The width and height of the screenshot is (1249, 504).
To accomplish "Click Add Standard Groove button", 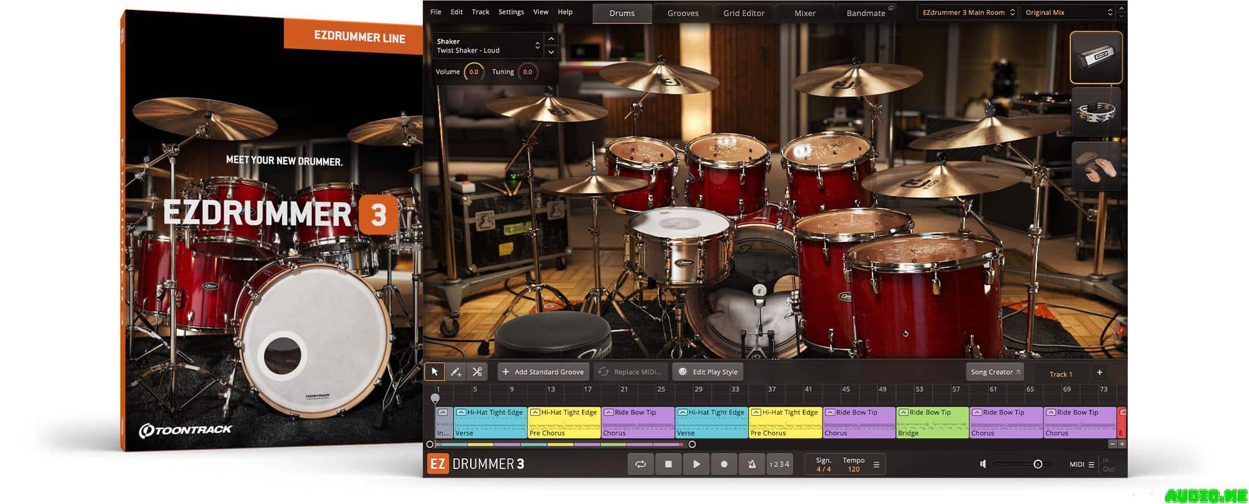I will coord(543,372).
